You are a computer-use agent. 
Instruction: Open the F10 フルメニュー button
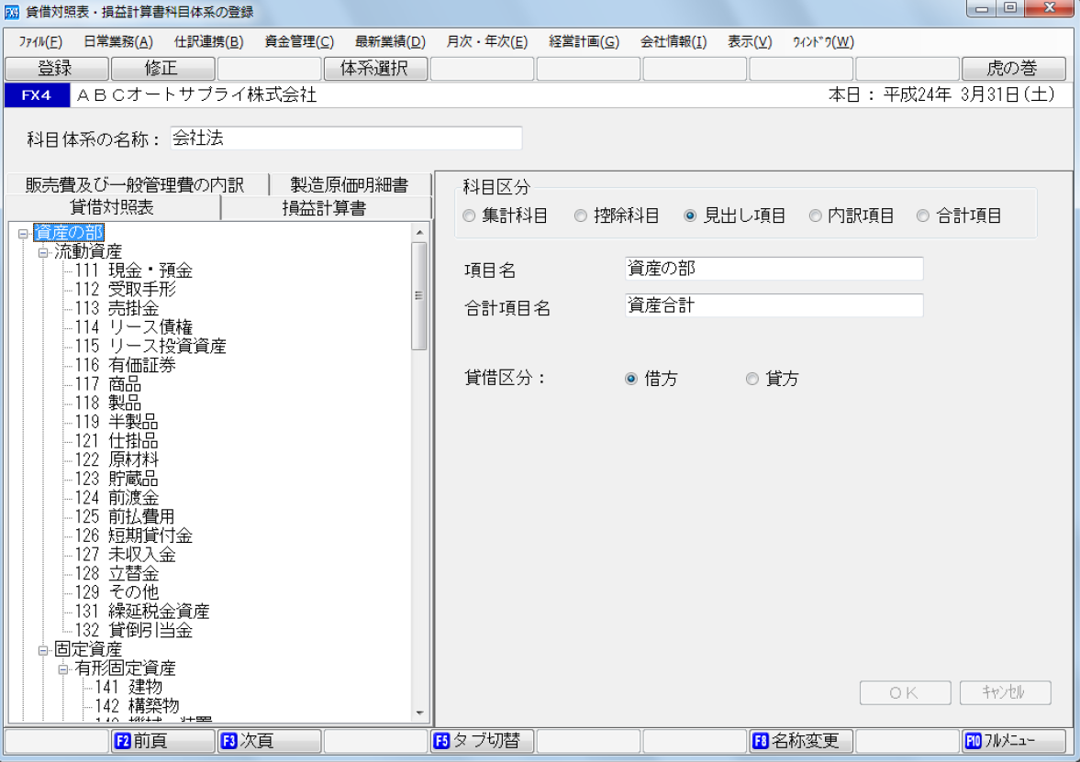1014,741
